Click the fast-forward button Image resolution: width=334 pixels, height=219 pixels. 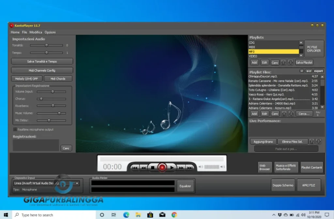tap(181, 167)
